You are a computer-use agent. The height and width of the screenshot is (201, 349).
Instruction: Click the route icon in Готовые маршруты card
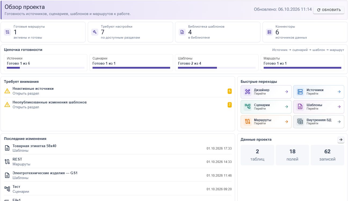(x=8, y=32)
